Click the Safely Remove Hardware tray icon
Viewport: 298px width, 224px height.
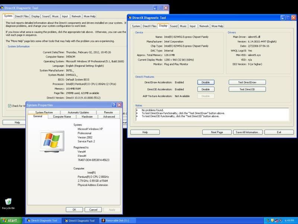(x=268, y=221)
